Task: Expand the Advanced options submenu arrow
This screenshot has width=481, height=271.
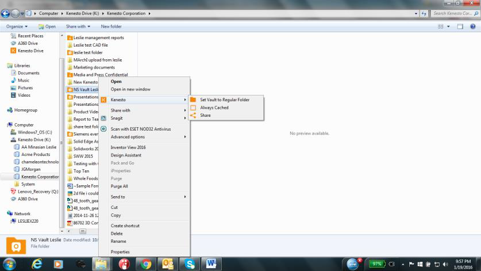Action: tap(185, 137)
